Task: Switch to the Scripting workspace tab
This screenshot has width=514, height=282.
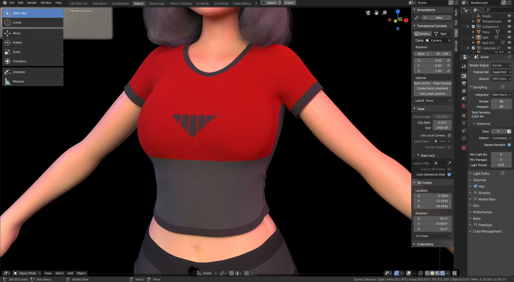Action: pos(203,3)
